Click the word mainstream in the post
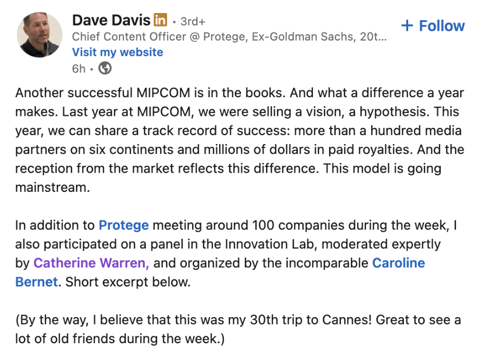The height and width of the screenshot is (364, 480). (x=53, y=188)
